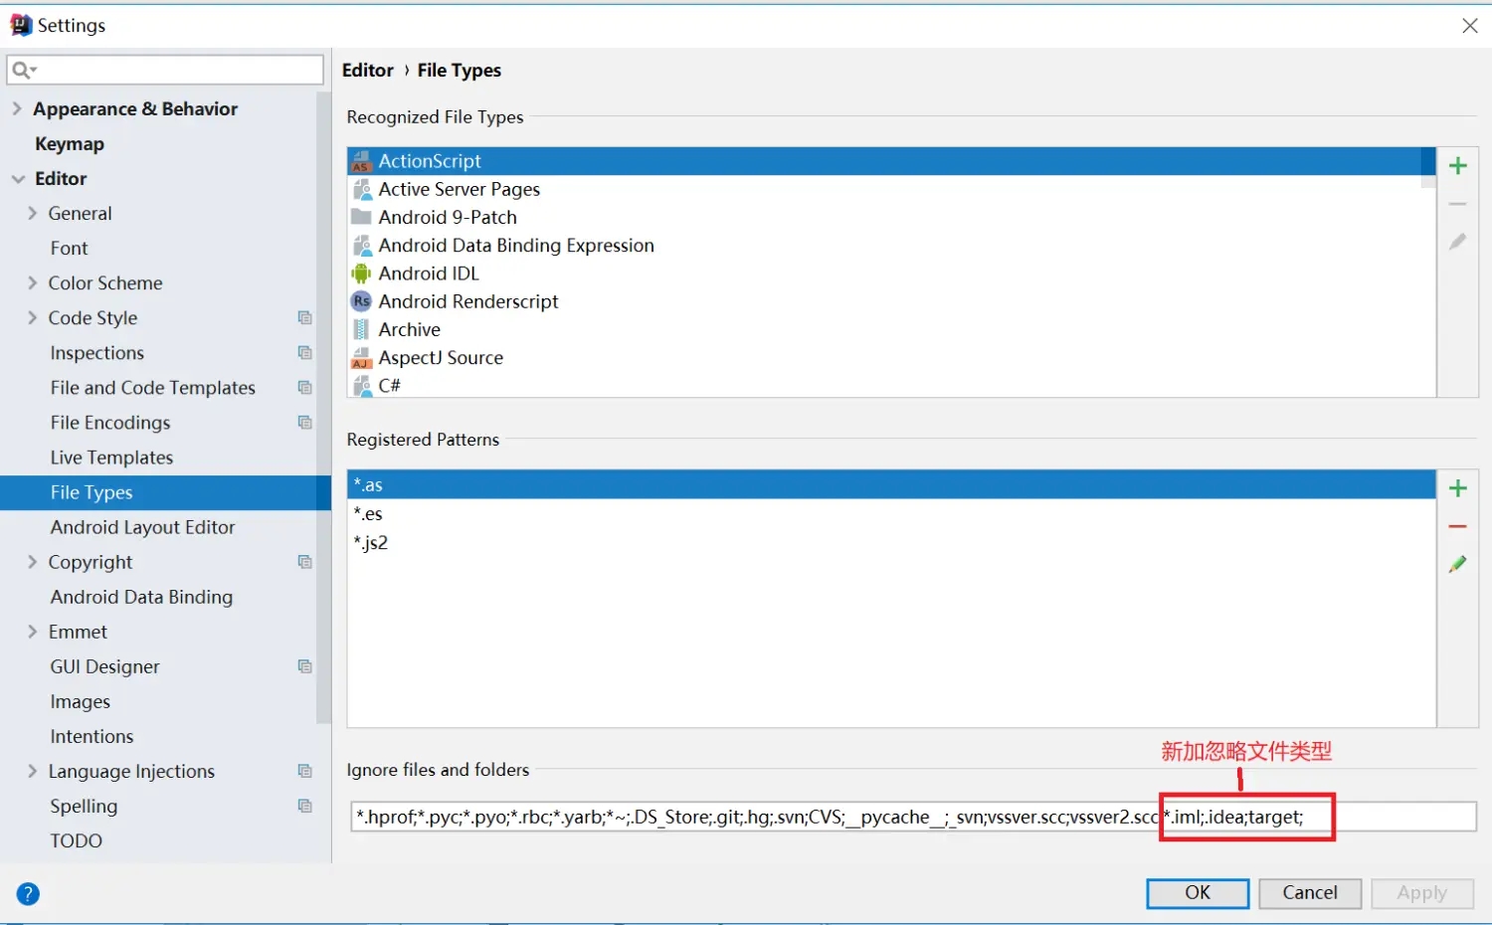Expand the Language Injections node
Image resolution: width=1492 pixels, height=925 pixels.
point(33,771)
